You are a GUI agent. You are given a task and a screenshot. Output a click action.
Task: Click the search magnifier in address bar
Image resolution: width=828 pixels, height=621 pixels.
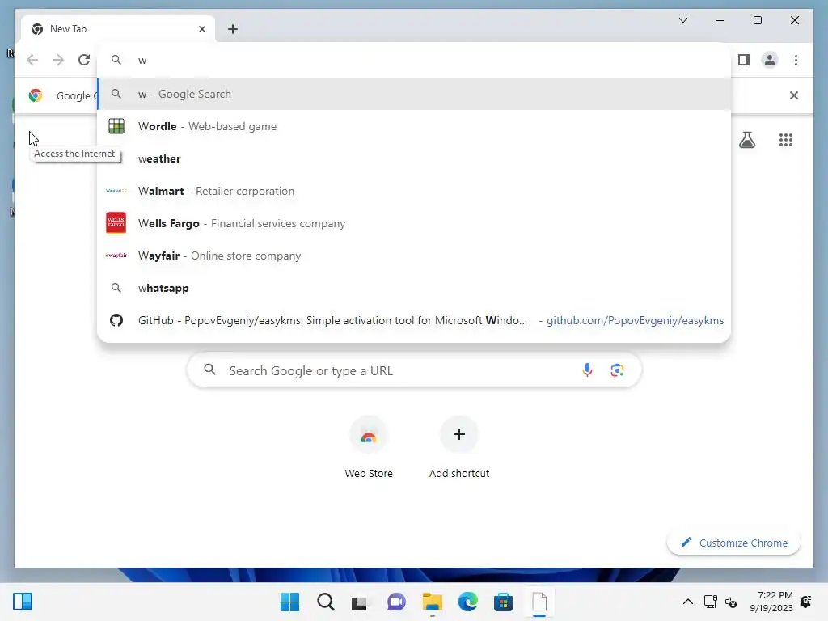tap(116, 60)
